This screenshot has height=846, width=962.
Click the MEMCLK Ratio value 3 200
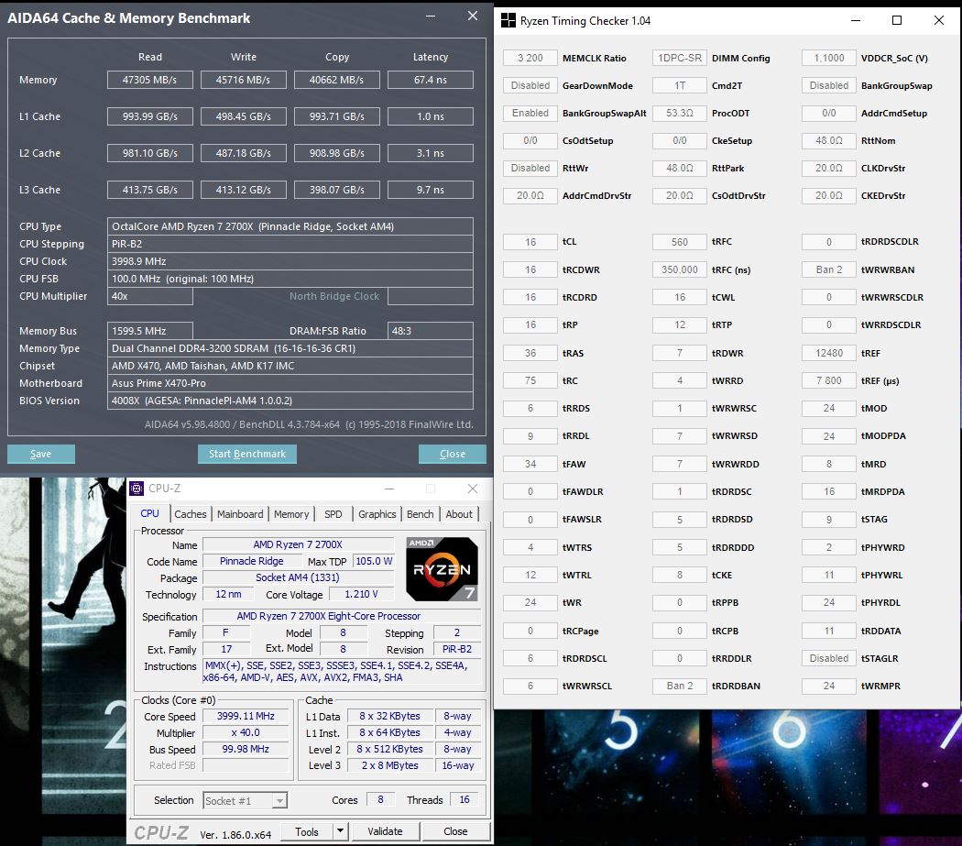coord(530,58)
